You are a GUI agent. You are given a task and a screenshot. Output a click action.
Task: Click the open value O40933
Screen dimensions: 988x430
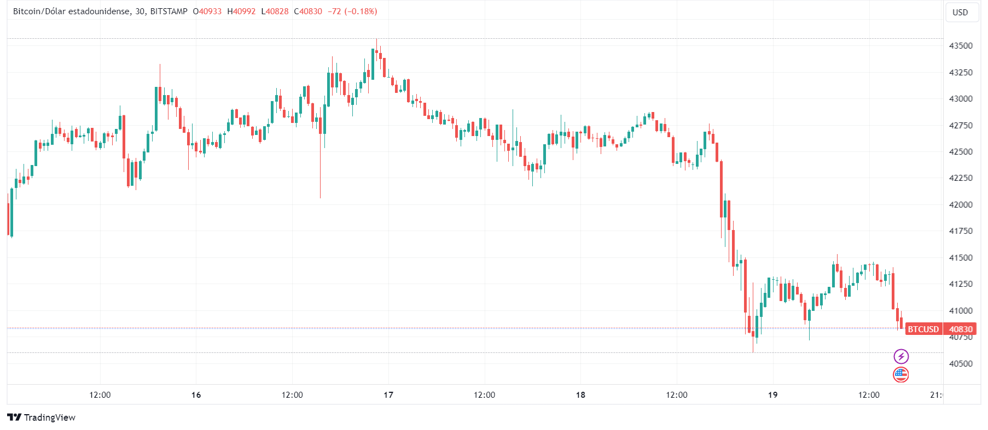[x=207, y=11]
